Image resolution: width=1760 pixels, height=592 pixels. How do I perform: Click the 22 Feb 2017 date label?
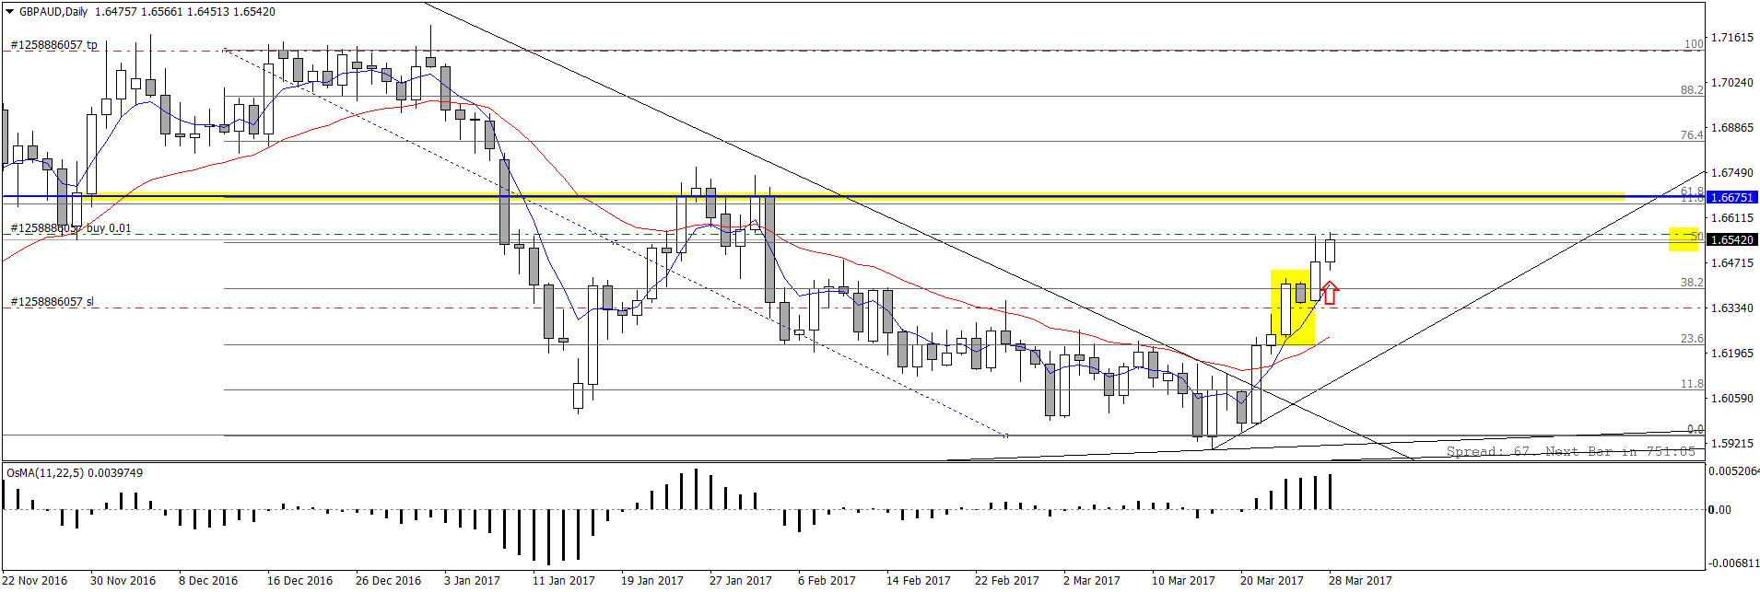1007,581
